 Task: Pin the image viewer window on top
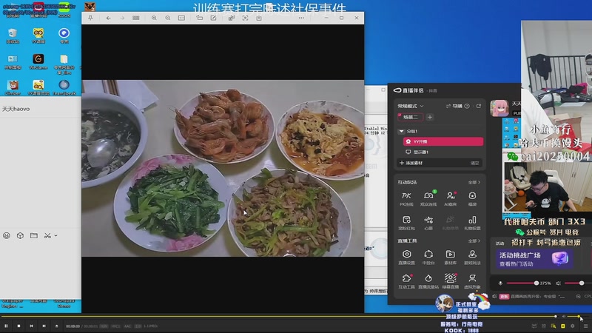click(x=90, y=18)
